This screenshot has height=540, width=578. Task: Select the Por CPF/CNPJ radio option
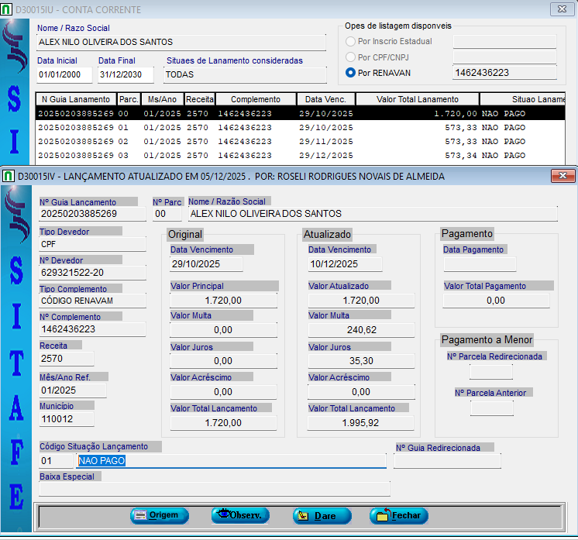click(x=351, y=57)
